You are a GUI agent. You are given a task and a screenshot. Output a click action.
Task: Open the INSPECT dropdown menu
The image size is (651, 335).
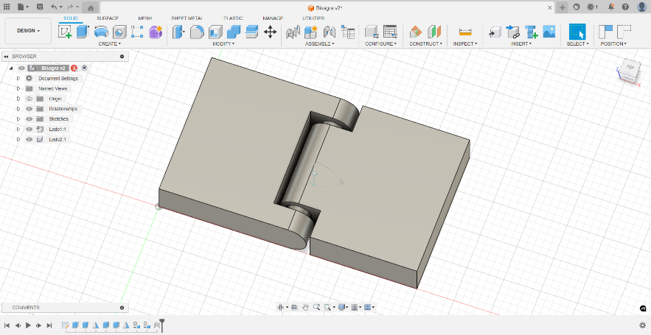(465, 43)
